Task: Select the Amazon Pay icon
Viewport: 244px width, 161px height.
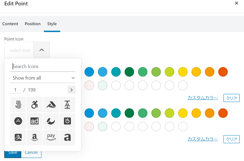Action: (x=51, y=137)
